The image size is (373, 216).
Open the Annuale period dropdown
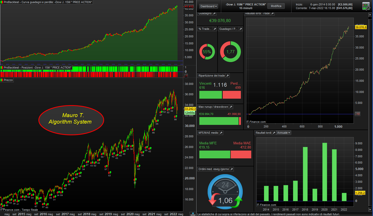[x=283, y=133]
